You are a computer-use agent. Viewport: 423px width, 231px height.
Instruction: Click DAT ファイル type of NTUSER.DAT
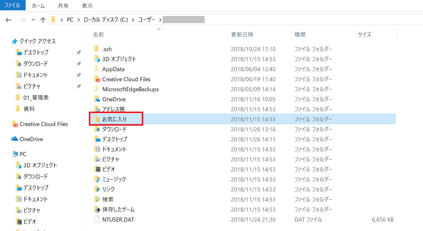[x=308, y=220]
